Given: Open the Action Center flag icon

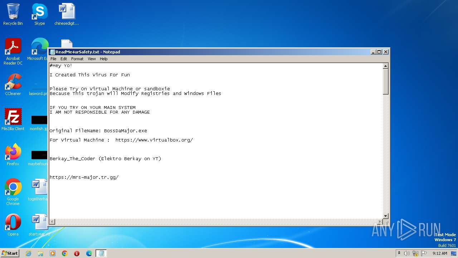Looking at the screenshot, I should [424, 253].
